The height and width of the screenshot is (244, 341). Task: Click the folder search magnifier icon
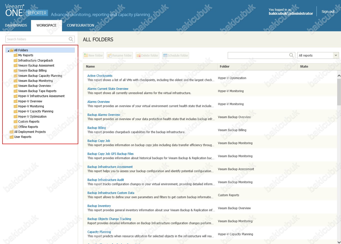[71, 39]
